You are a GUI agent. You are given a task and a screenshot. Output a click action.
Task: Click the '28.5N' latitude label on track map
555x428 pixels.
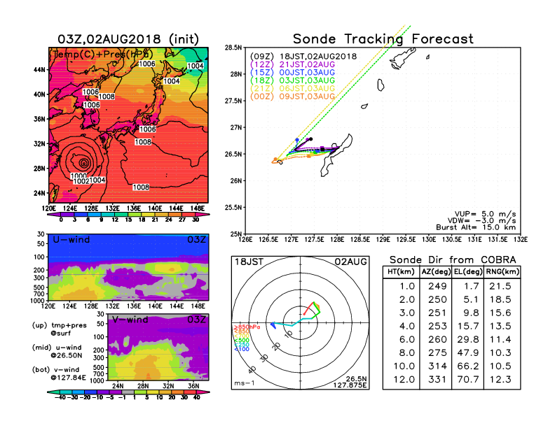(233, 48)
